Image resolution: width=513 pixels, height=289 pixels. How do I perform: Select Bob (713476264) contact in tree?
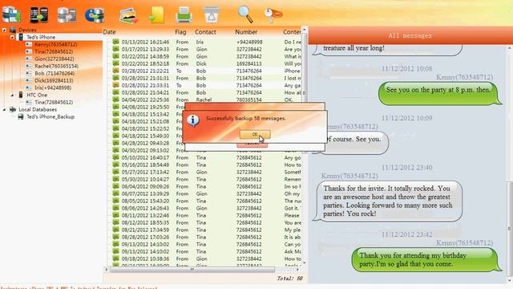pos(55,73)
